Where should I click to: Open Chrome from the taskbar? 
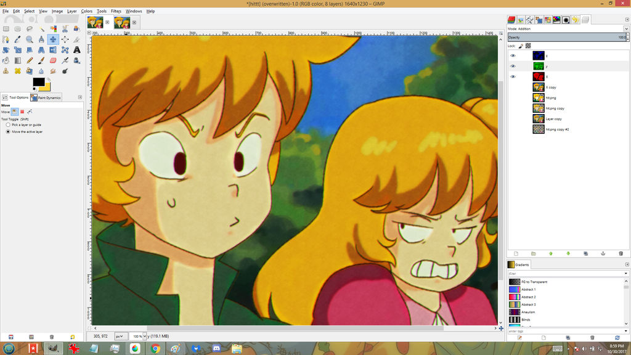[155, 349]
